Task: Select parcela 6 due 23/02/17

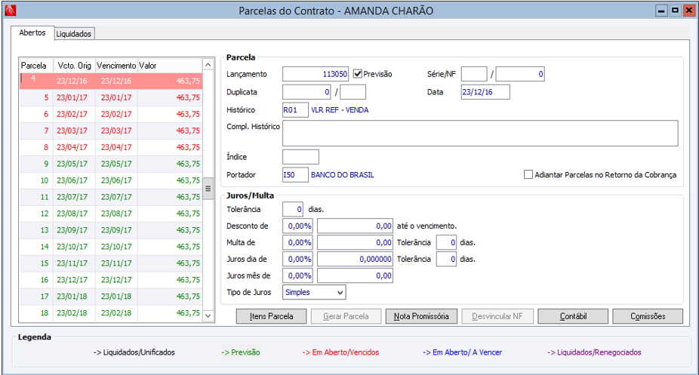Action: [111, 114]
